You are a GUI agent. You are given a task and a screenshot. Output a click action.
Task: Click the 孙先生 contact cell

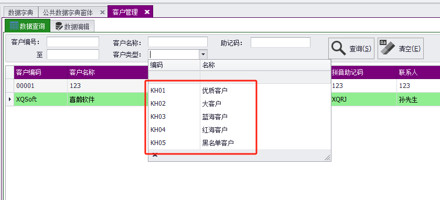[x=418, y=99]
